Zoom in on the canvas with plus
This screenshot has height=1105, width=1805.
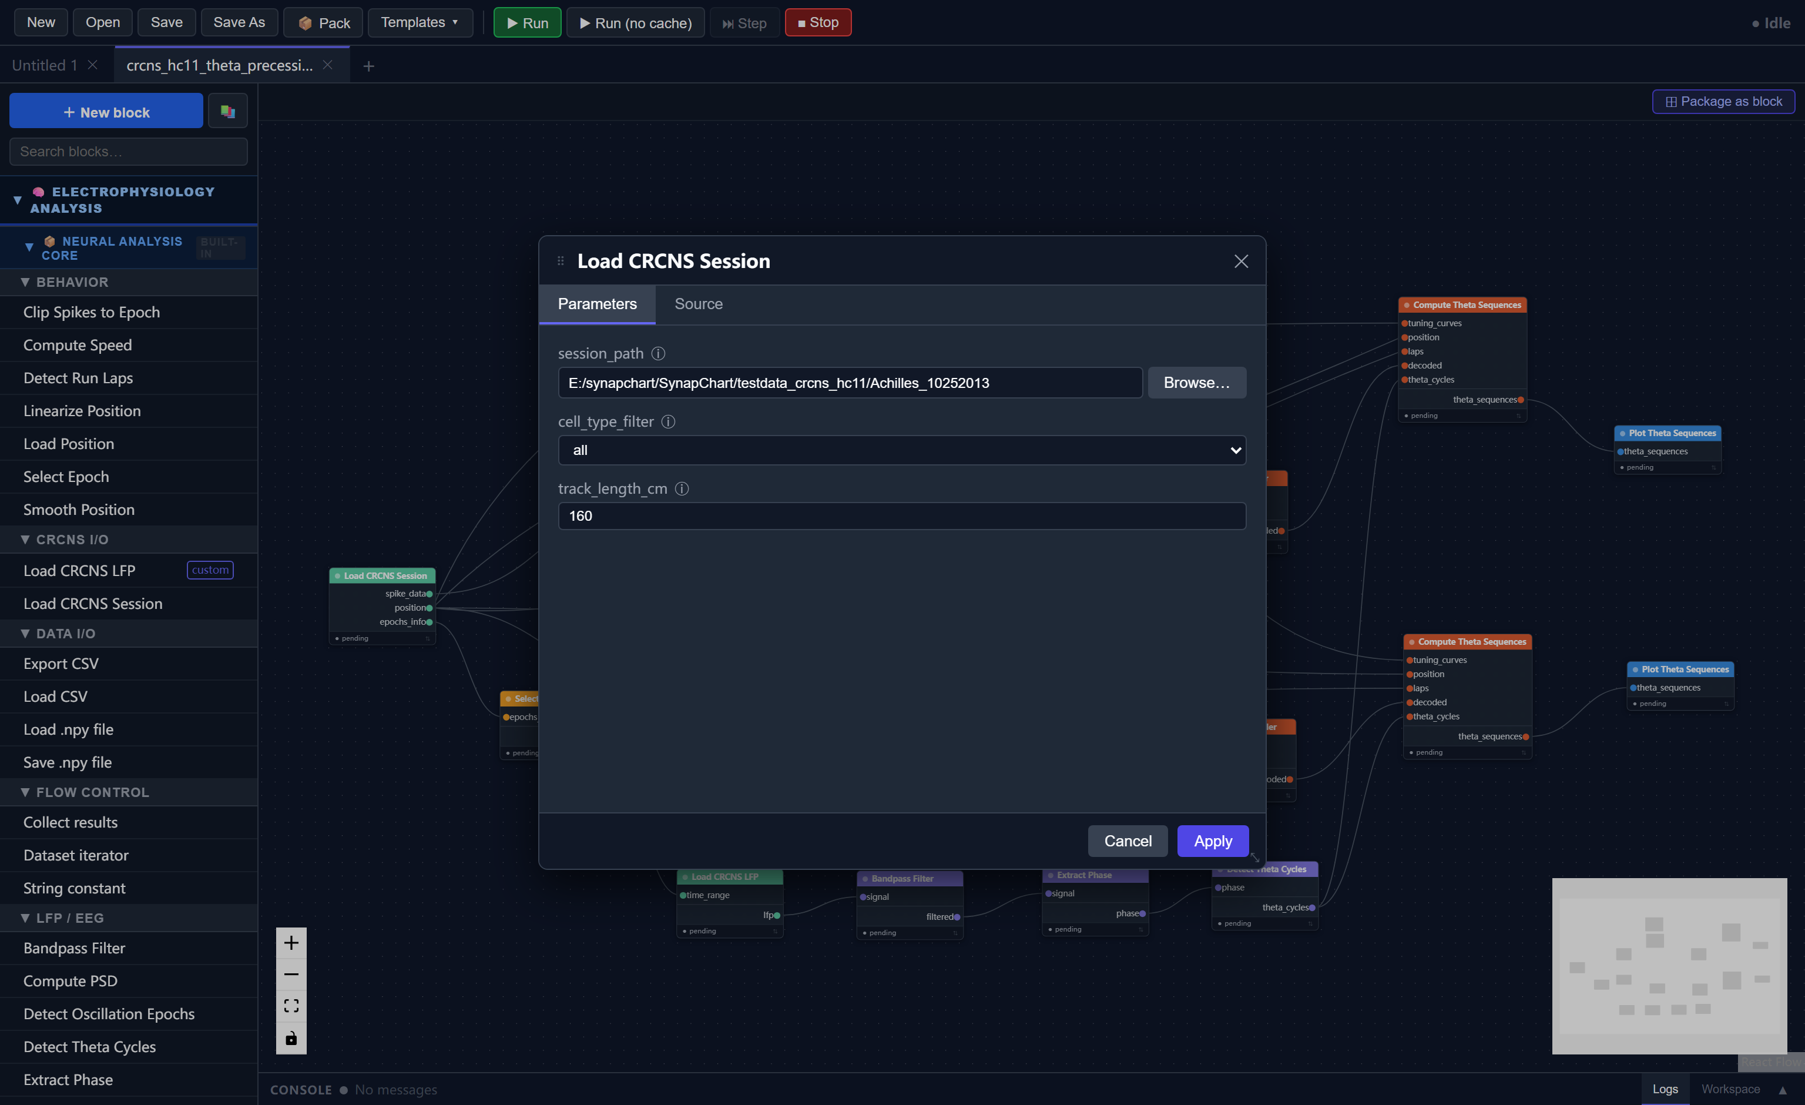tap(291, 943)
